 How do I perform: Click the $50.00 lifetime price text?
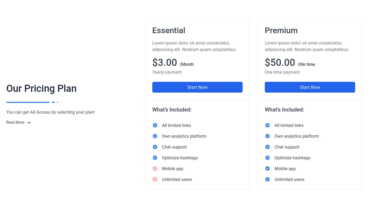pos(280,62)
